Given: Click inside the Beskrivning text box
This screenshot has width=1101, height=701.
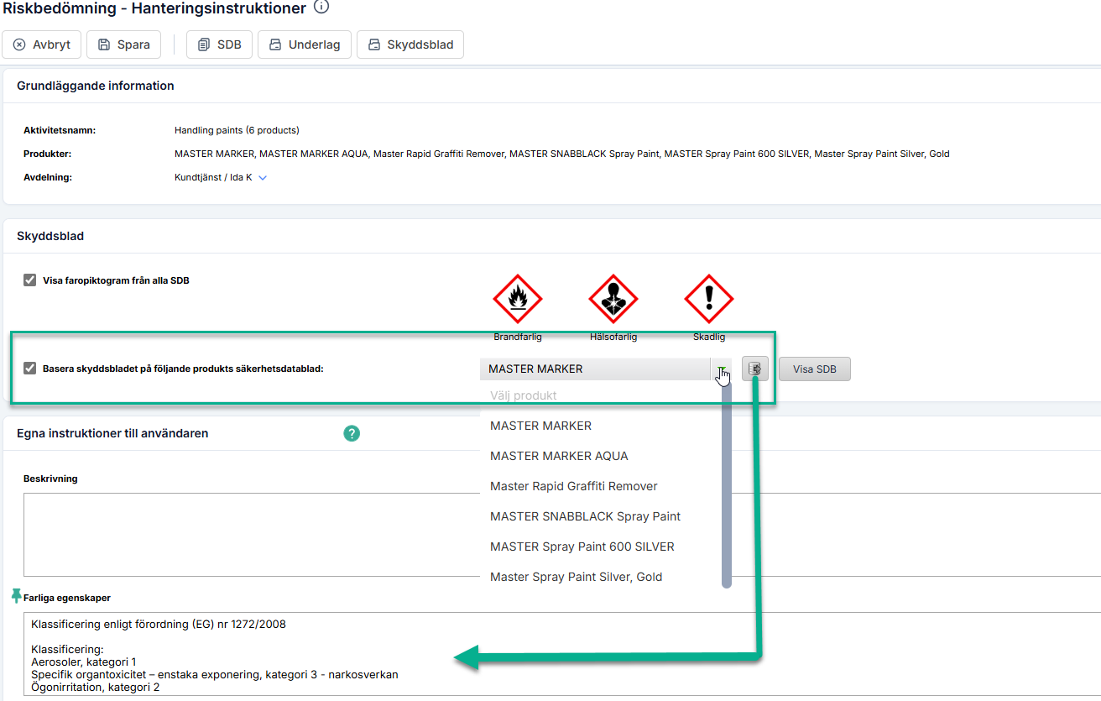Looking at the screenshot, I should click(562, 535).
